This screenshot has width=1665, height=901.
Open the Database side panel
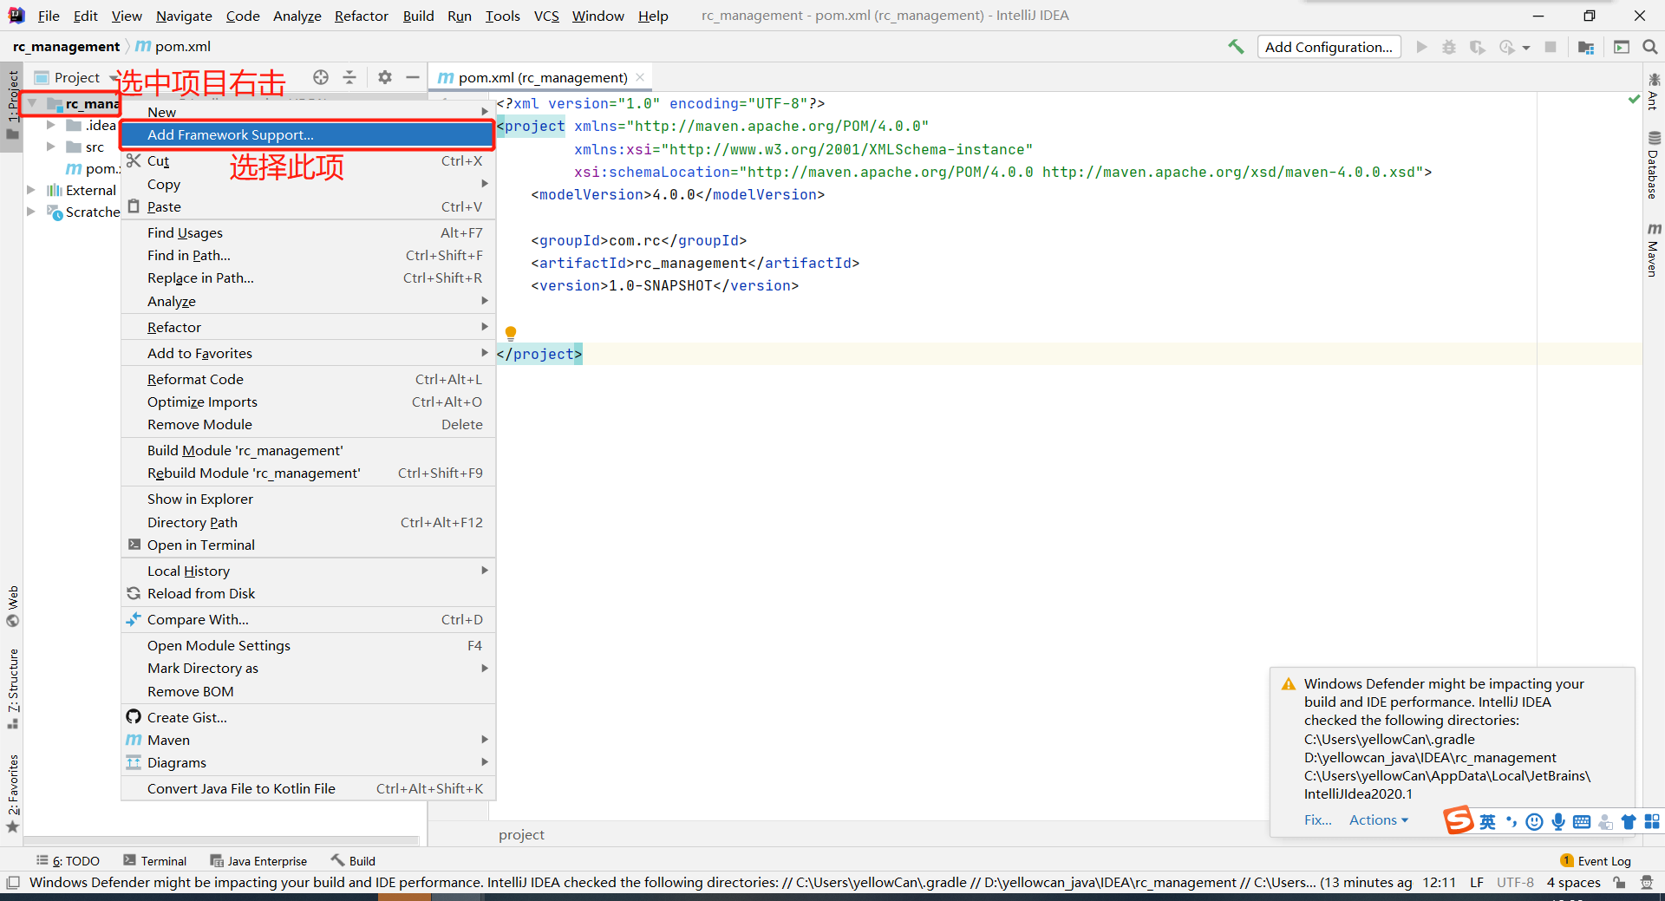(x=1654, y=165)
